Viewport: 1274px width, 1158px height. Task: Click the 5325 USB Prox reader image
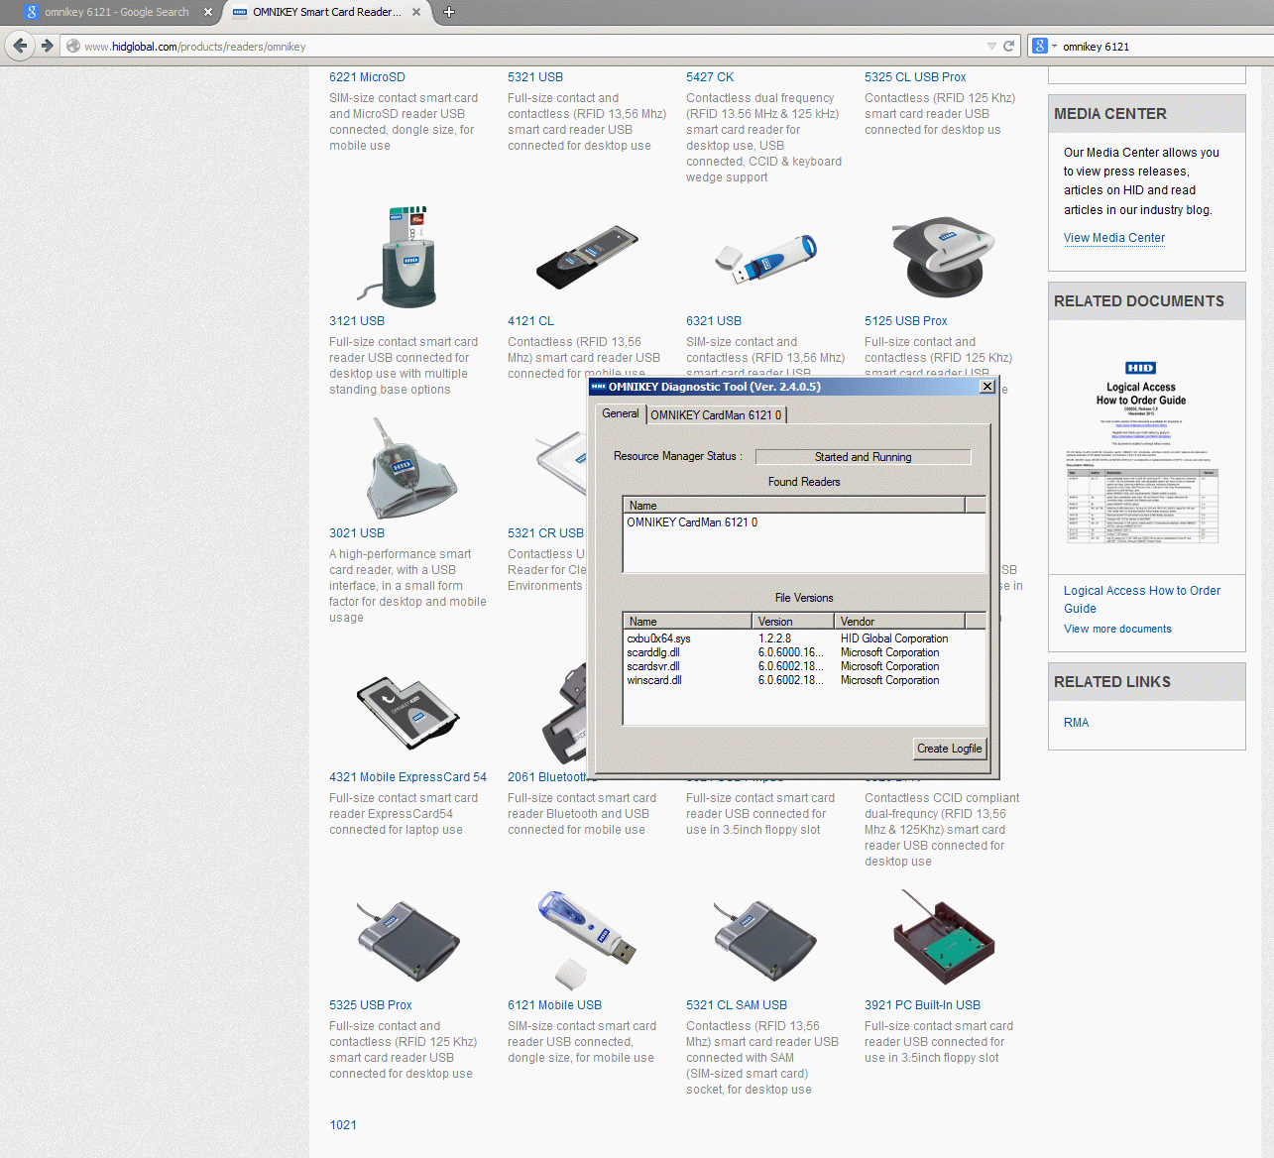tap(408, 942)
